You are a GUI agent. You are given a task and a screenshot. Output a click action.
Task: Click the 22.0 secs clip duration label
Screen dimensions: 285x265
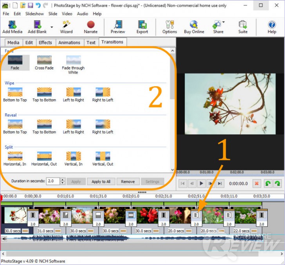point(241,231)
